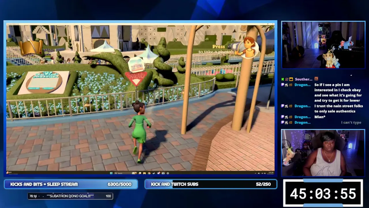Open the Dragon... username next to "I can't type"
The image size is (369, 208).
(x=302, y=122)
